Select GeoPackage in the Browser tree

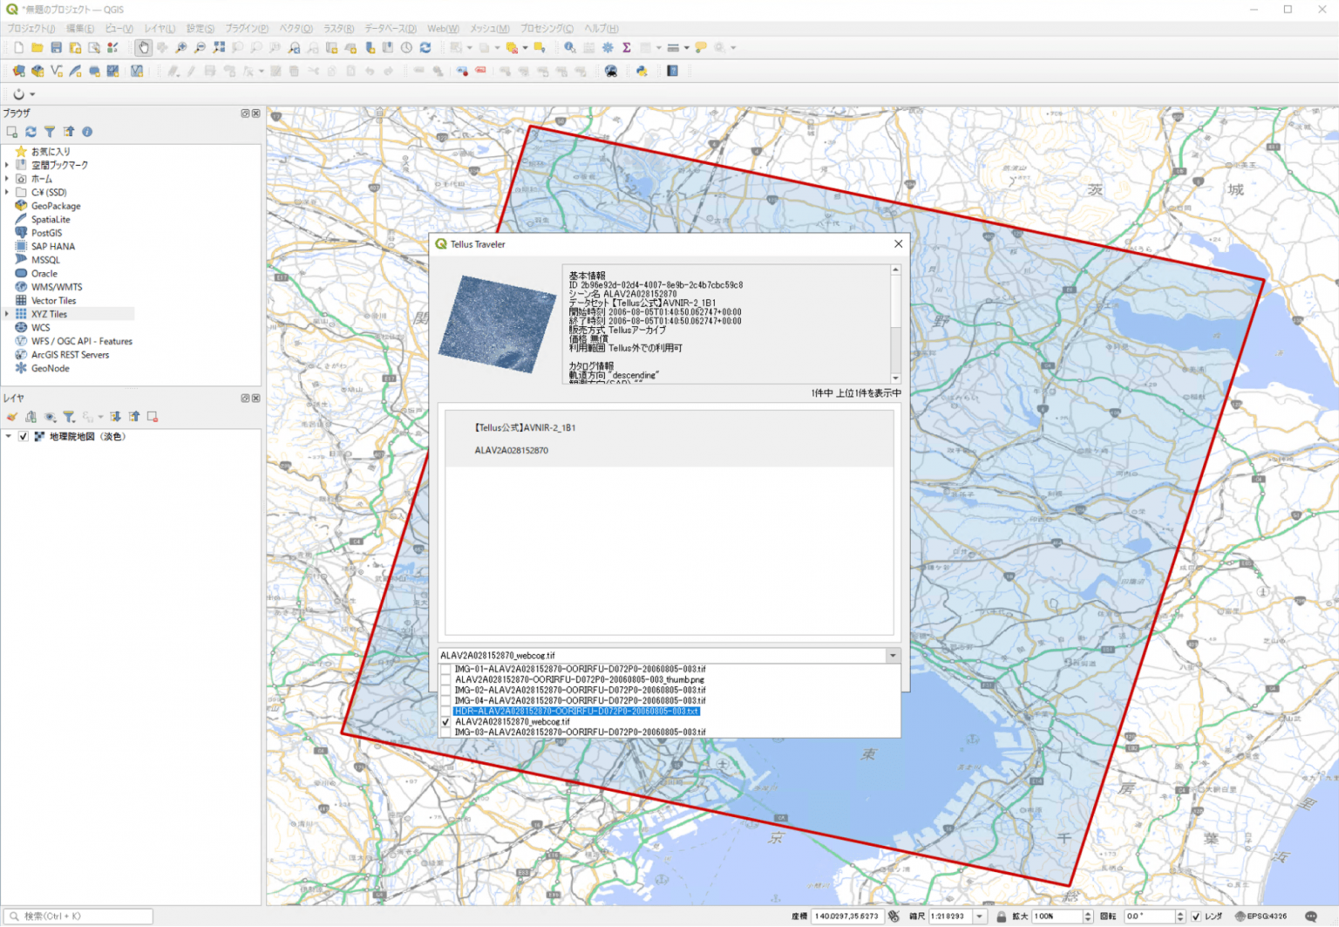click(x=56, y=206)
